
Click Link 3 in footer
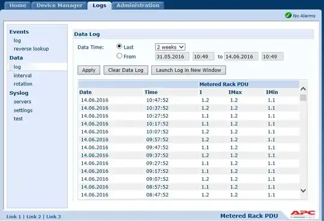coord(53,217)
